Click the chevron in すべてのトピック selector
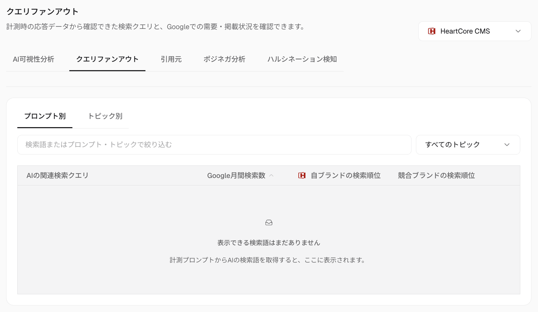538x312 pixels. tap(507, 145)
